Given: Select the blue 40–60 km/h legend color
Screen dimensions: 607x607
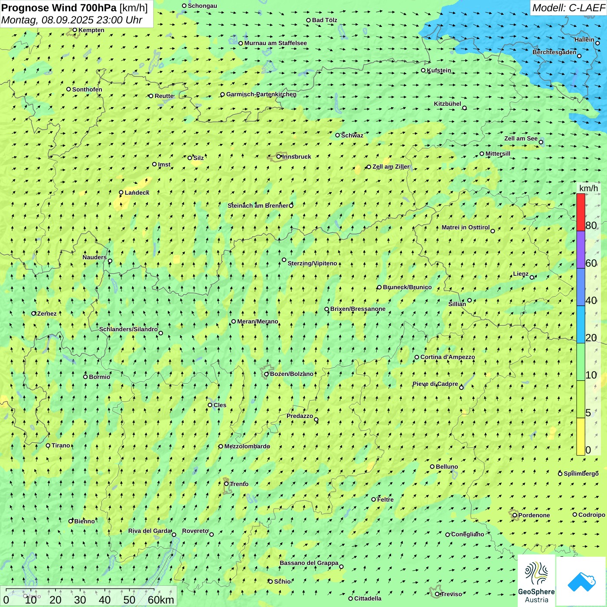Looking at the screenshot, I should (581, 287).
